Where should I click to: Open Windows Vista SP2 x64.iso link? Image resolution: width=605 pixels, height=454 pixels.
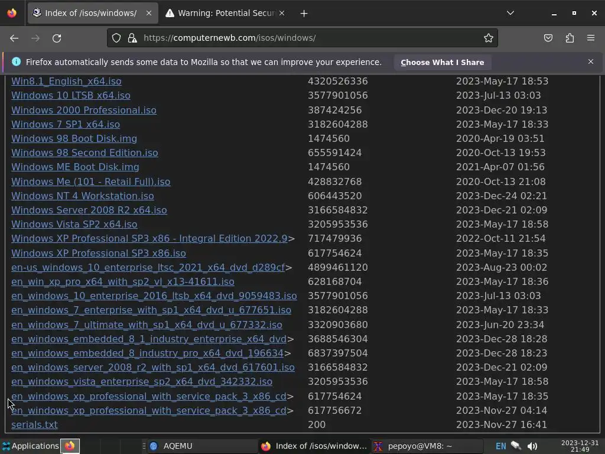click(x=74, y=224)
